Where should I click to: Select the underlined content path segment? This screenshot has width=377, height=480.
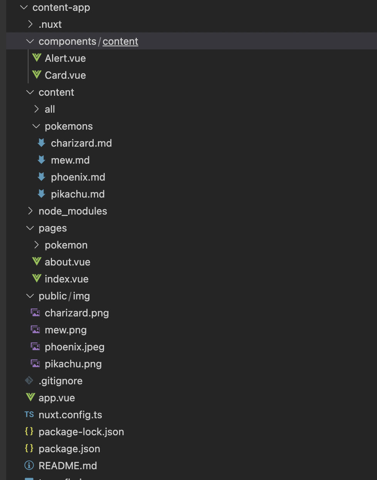click(120, 41)
